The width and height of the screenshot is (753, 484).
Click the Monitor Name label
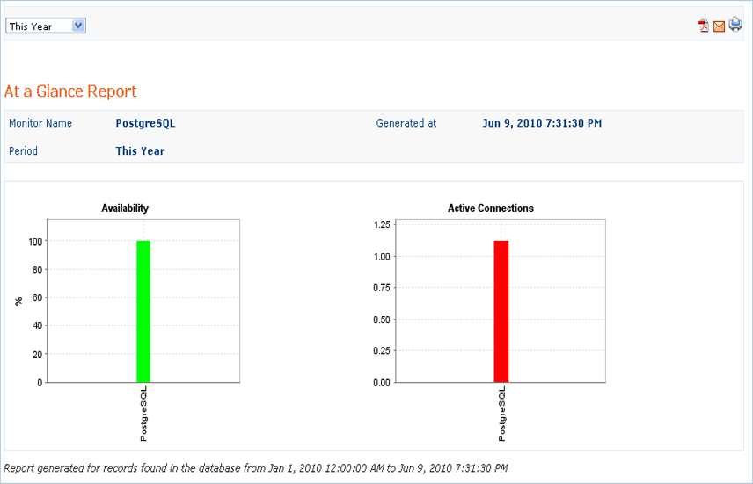tap(40, 124)
